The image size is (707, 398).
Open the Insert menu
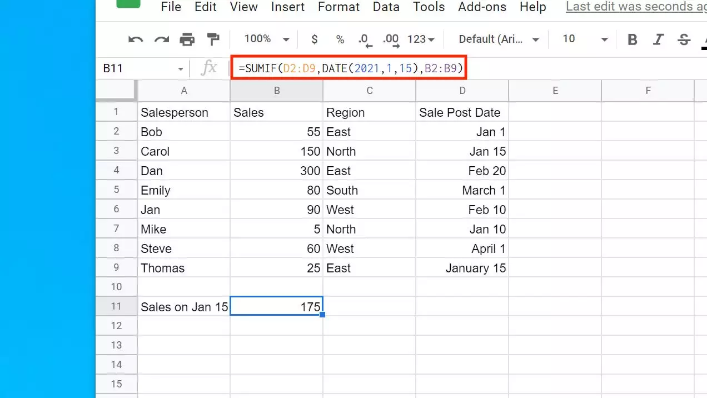287,7
